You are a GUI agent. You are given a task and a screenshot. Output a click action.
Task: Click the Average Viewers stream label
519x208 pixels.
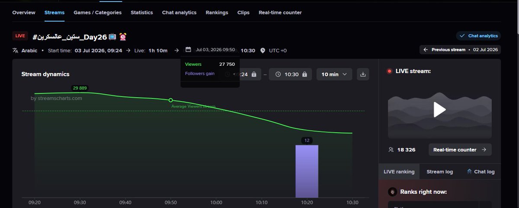tap(193, 106)
